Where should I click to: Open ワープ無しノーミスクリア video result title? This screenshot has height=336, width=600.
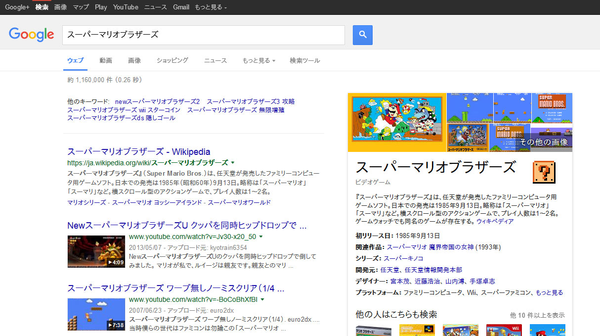tap(175, 288)
